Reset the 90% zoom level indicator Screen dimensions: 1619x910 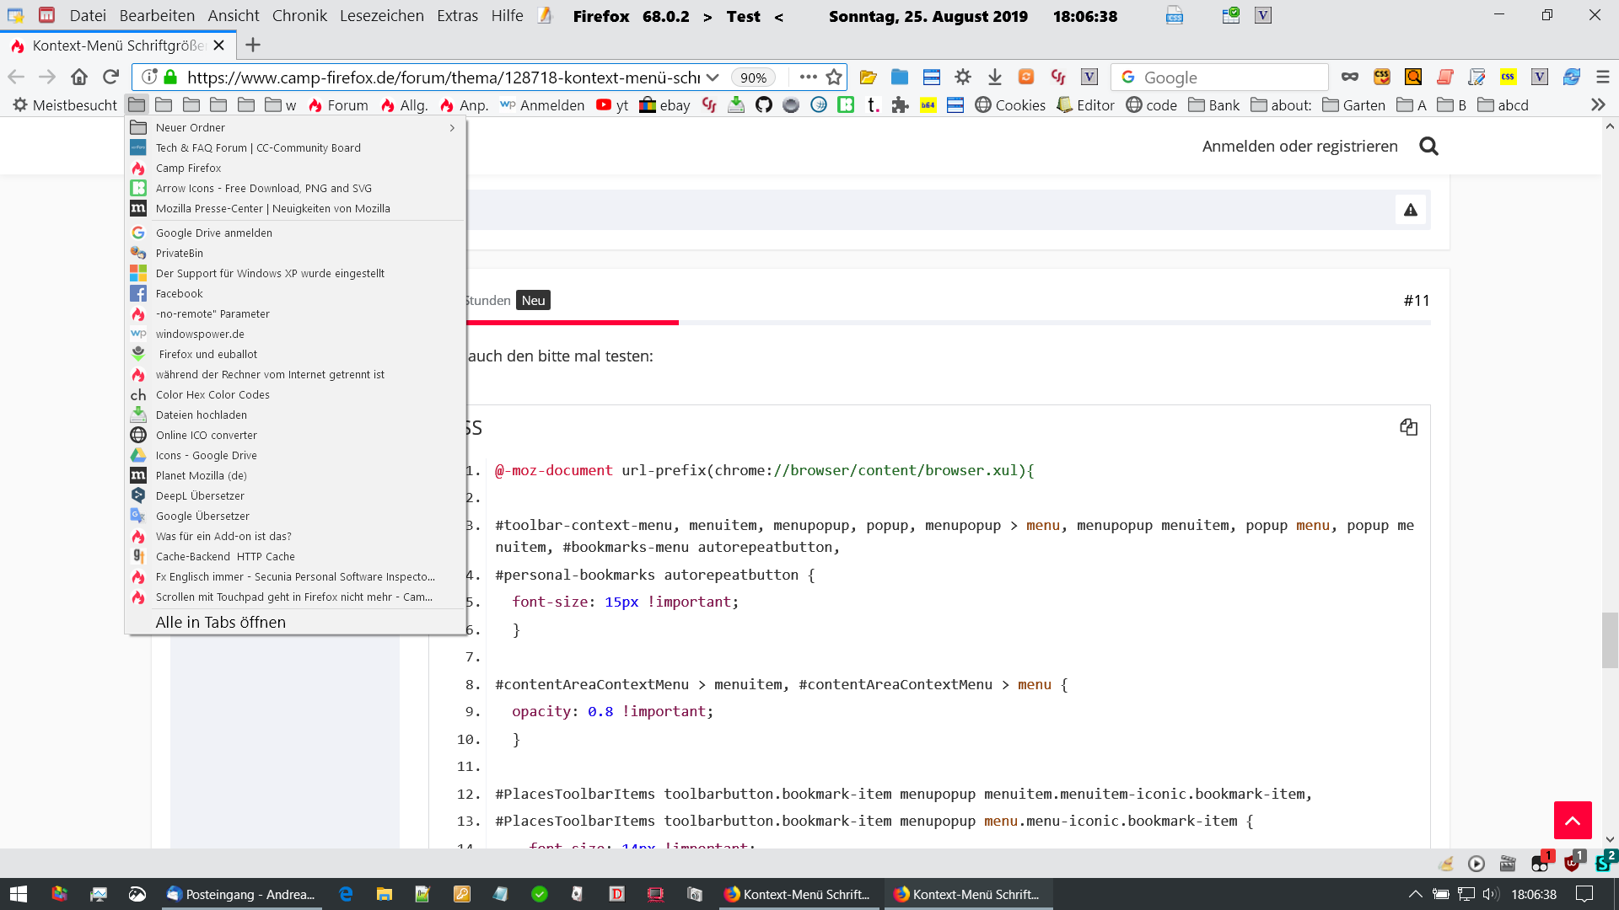pos(752,78)
